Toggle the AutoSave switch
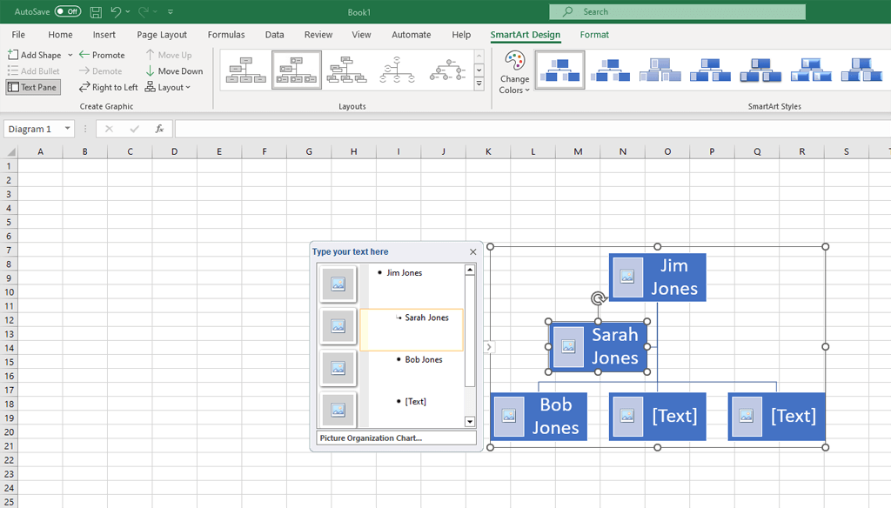Viewport: 891px width, 508px height. [x=67, y=12]
